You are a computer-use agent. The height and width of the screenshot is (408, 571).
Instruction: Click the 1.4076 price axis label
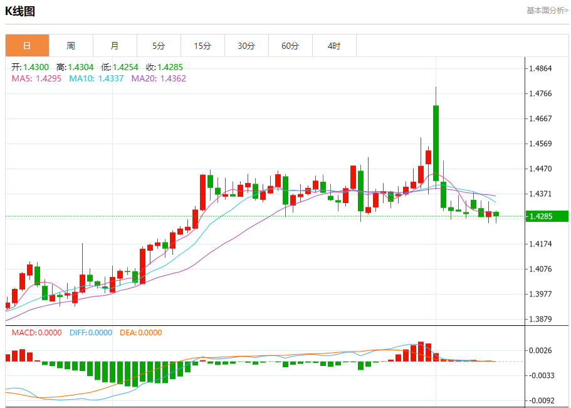[x=540, y=269]
